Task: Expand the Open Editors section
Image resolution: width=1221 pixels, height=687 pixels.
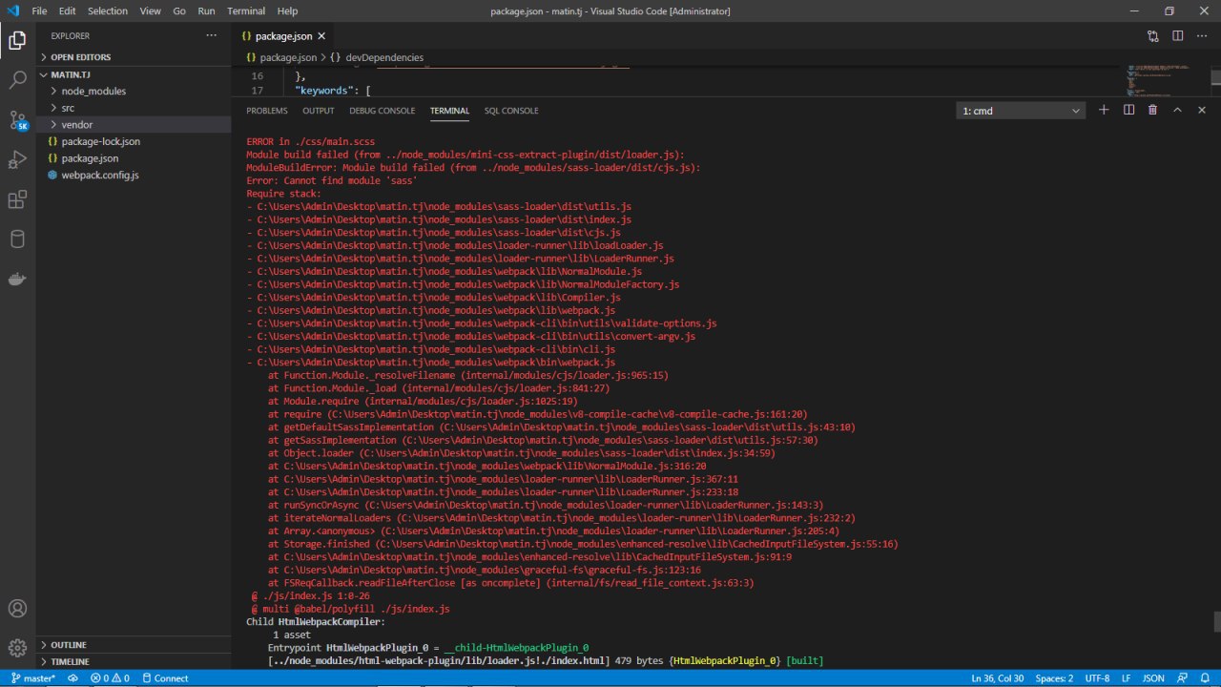Action: pos(134,57)
